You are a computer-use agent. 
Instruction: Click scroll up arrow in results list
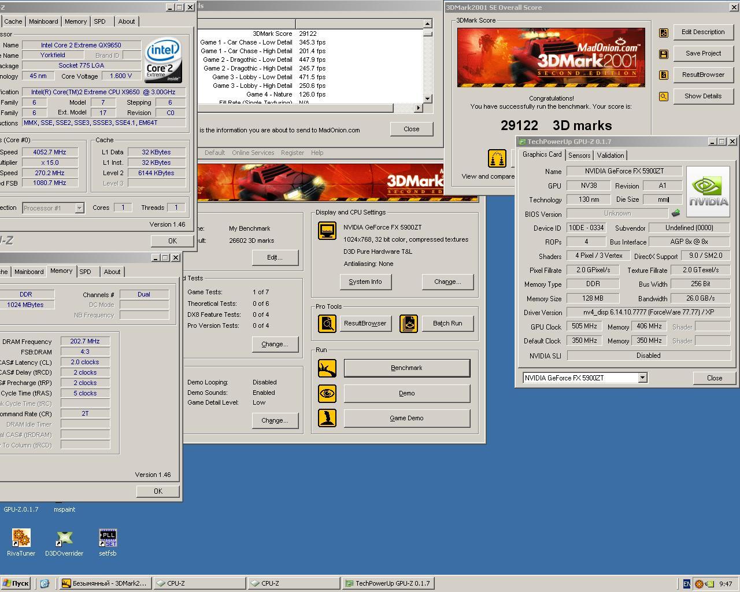click(x=428, y=24)
